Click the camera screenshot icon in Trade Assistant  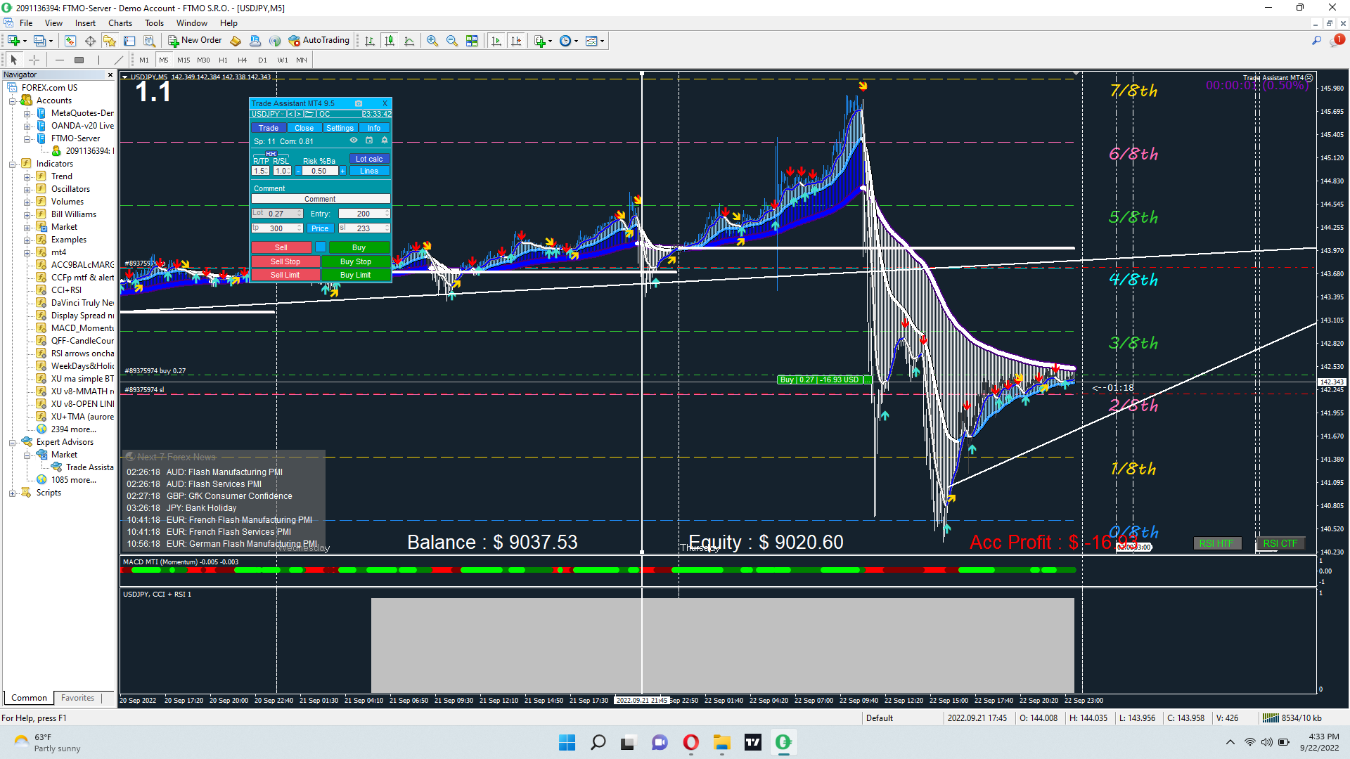coord(359,103)
